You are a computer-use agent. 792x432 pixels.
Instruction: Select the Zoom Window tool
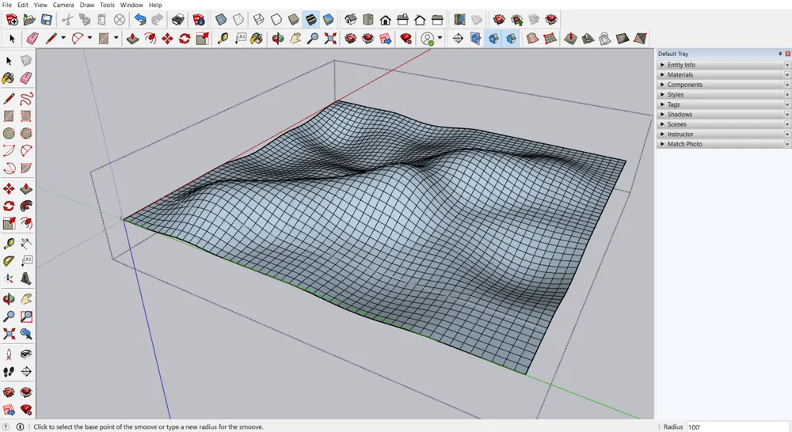point(26,316)
